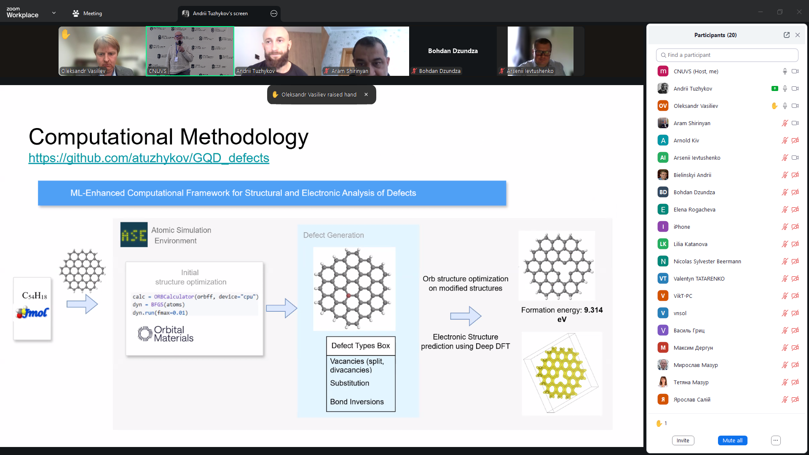
Task: Open screen share options ellipsis menu
Action: point(274,13)
